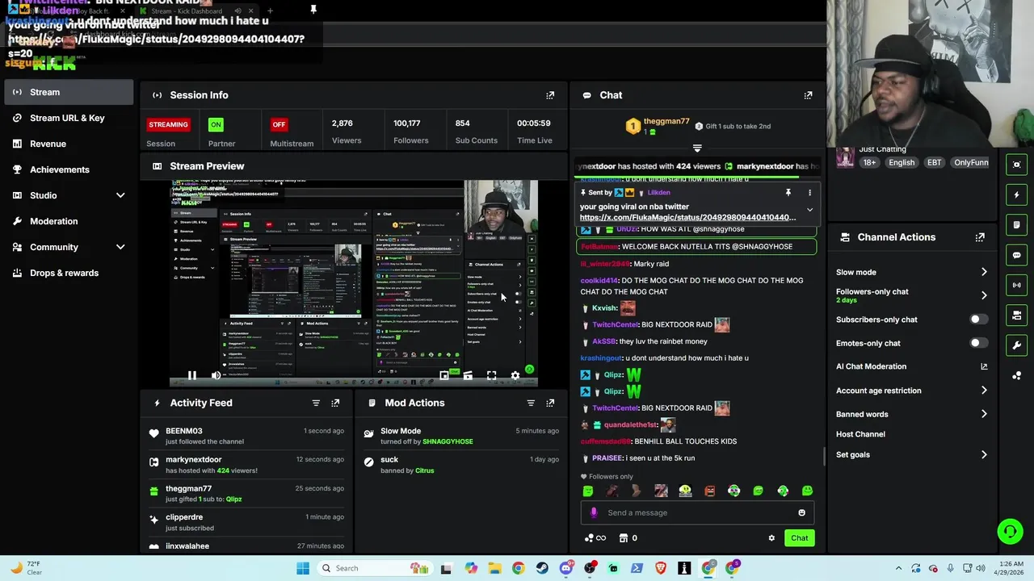The image size is (1034, 581).
Task: Pop out the Channel Actions panel
Action: point(980,237)
